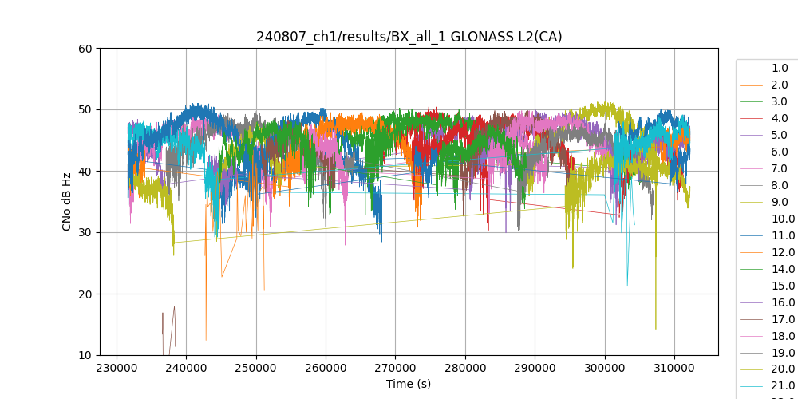Click the Time (s) x-axis label
Viewport: 798px width, 399px height.
[x=409, y=384]
